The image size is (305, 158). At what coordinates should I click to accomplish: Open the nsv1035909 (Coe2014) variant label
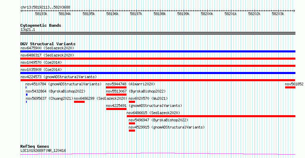pyautogui.click(x=41, y=70)
